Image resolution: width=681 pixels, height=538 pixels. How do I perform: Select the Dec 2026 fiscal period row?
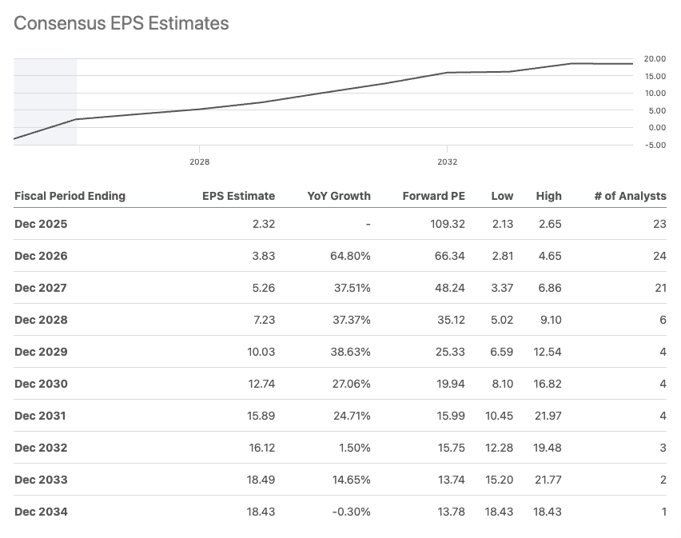point(41,256)
